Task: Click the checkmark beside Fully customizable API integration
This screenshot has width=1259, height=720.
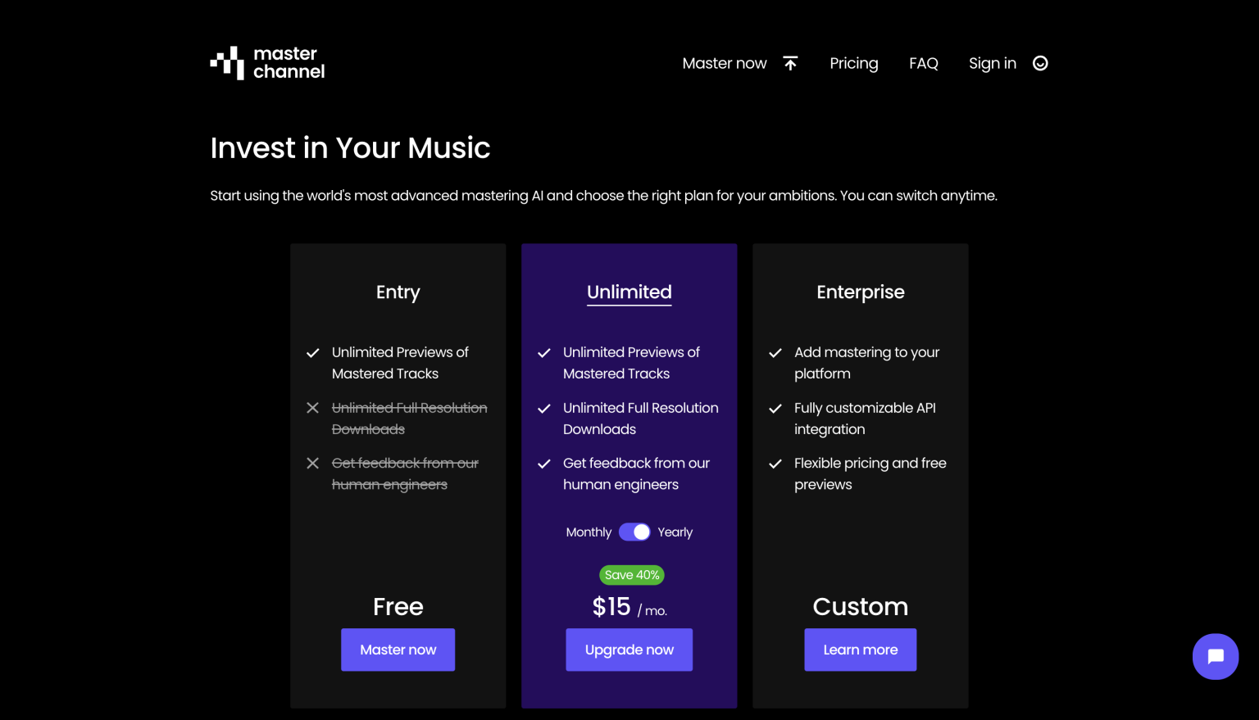Action: (775, 408)
